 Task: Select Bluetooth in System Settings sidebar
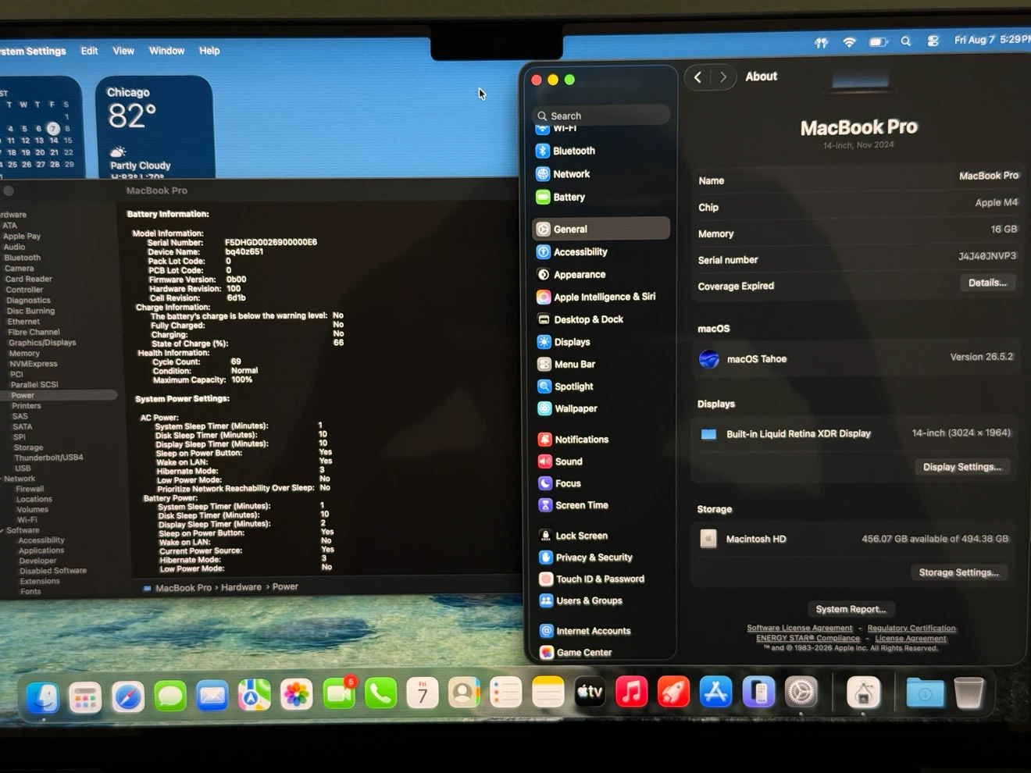601,151
